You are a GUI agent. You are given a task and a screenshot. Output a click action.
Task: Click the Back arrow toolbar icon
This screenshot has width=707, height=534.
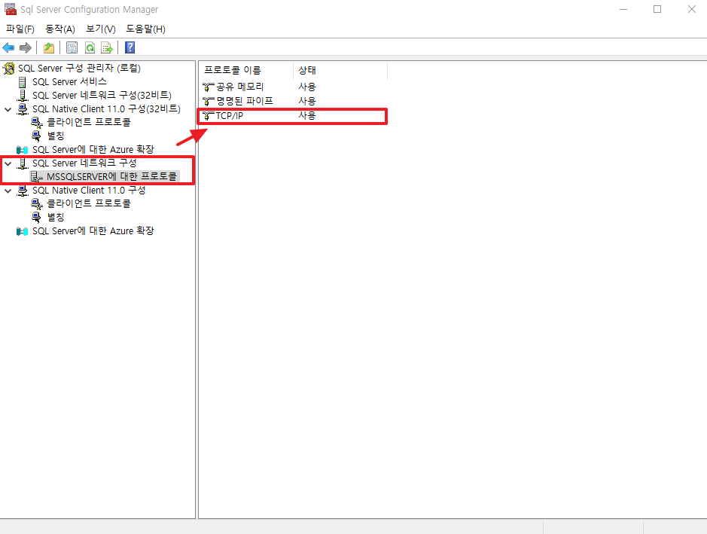(8, 47)
